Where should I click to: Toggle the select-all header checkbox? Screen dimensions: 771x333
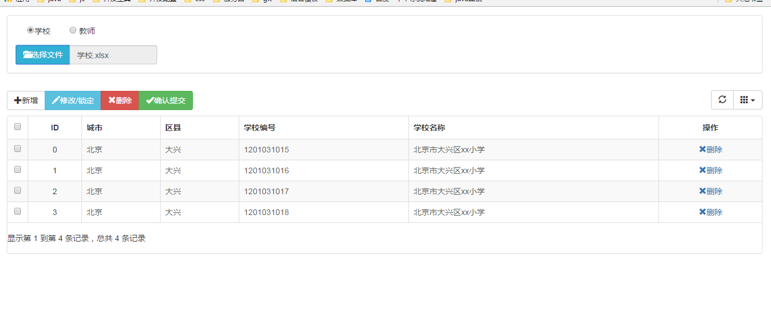pos(18,127)
